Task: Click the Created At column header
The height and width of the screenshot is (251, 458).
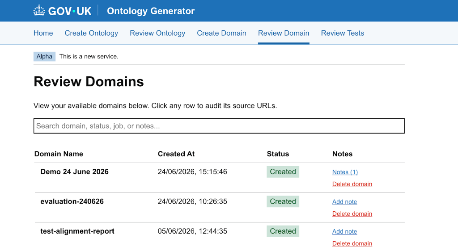Action: click(x=176, y=154)
